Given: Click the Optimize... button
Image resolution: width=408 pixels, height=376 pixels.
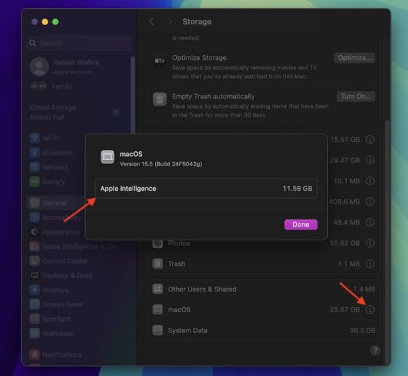Looking at the screenshot, I should 354,58.
